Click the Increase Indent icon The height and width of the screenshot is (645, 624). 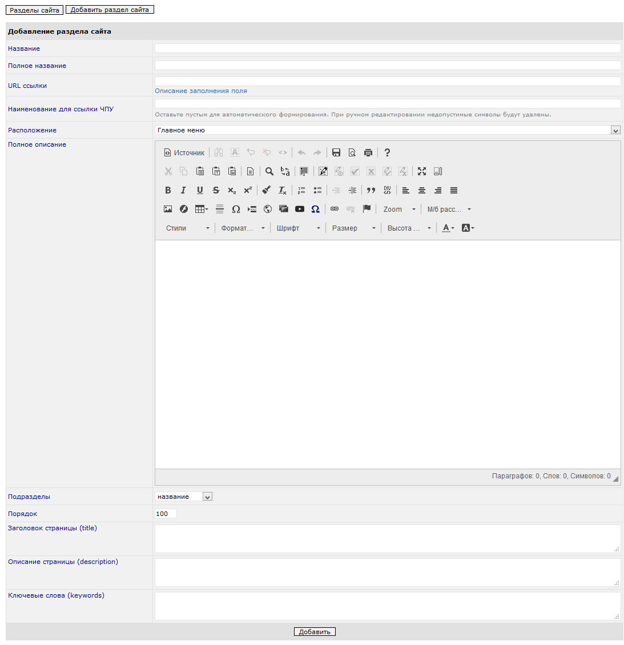pyautogui.click(x=352, y=190)
